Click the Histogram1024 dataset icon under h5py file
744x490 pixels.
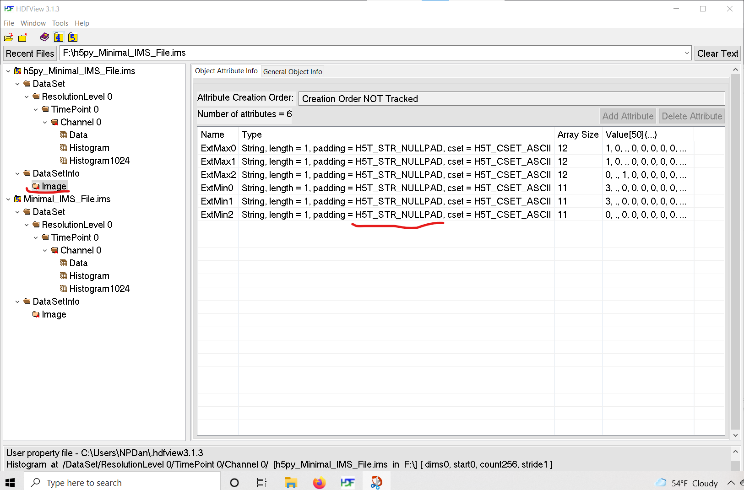click(x=64, y=161)
